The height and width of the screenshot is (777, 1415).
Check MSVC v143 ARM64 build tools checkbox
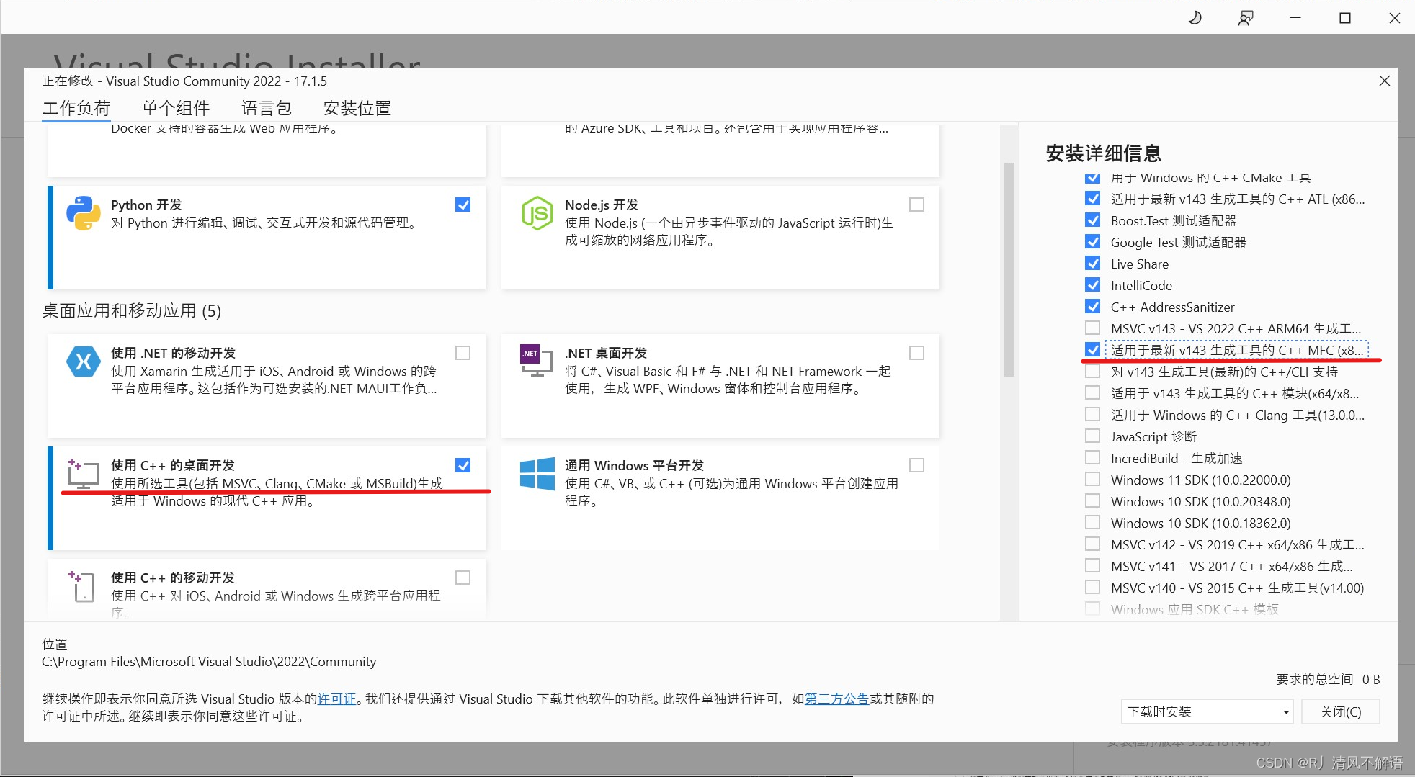(1093, 328)
